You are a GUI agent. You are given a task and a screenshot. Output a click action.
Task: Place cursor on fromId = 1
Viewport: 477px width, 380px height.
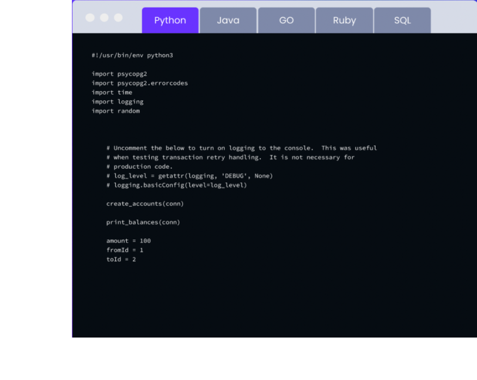click(125, 250)
